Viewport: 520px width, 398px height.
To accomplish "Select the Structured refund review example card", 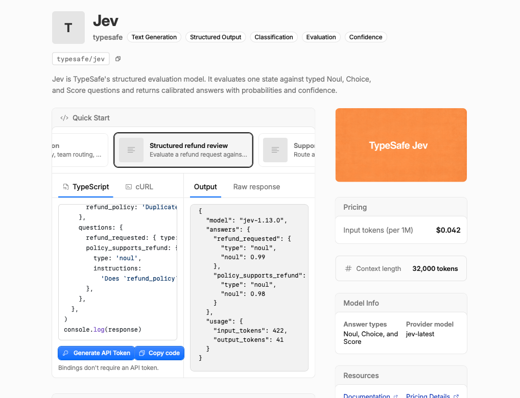I will tap(183, 150).
